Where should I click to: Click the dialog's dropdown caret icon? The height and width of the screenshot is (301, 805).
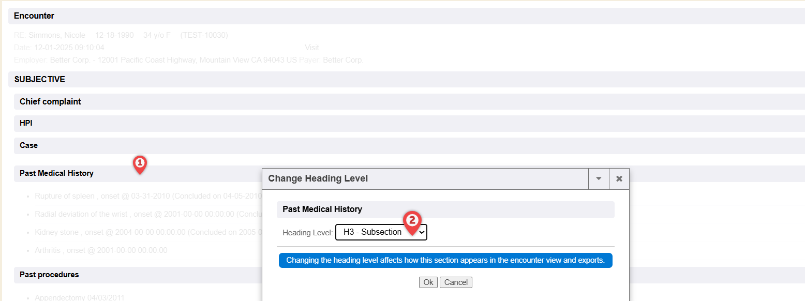599,178
